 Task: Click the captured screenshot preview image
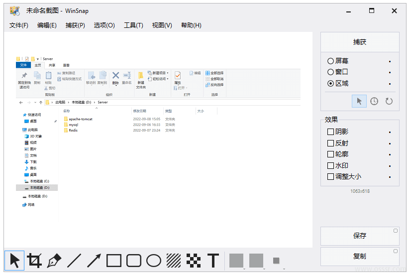pos(158,139)
